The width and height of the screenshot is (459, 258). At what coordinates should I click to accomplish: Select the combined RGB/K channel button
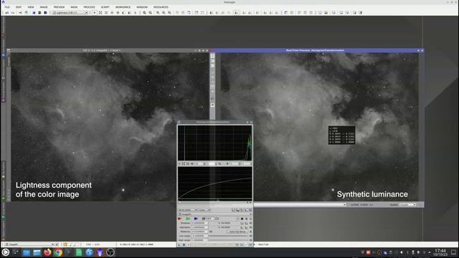tap(207, 219)
